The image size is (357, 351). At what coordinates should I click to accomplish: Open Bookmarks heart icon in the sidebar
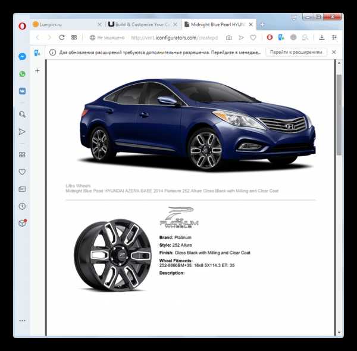click(x=22, y=172)
